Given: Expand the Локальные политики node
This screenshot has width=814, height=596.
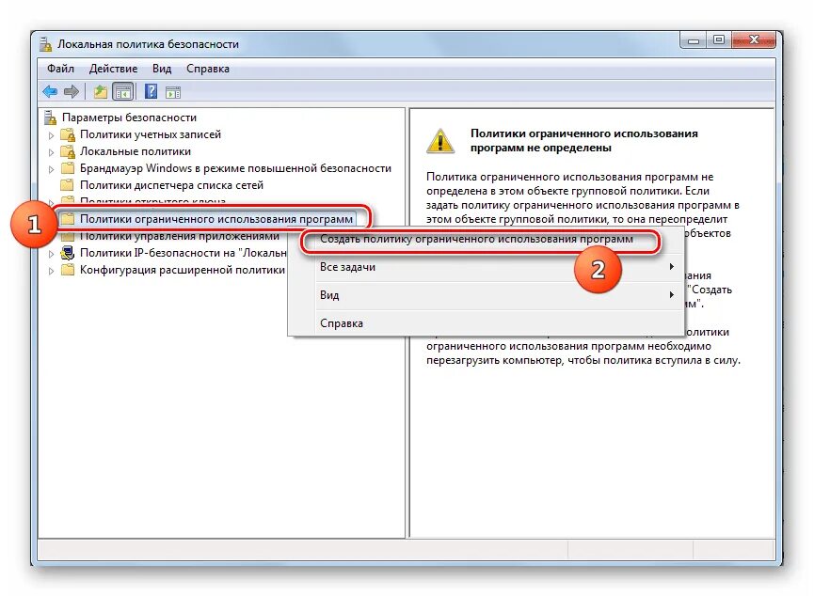Looking at the screenshot, I should (51, 152).
